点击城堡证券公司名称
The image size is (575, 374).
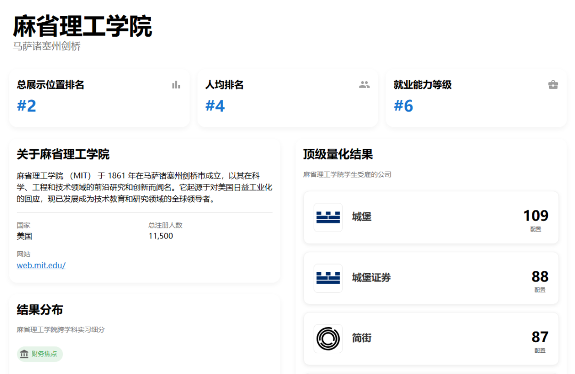pos(371,278)
